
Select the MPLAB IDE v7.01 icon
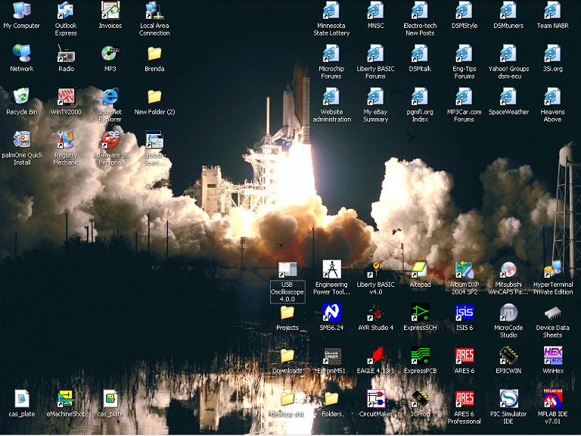pos(553,399)
